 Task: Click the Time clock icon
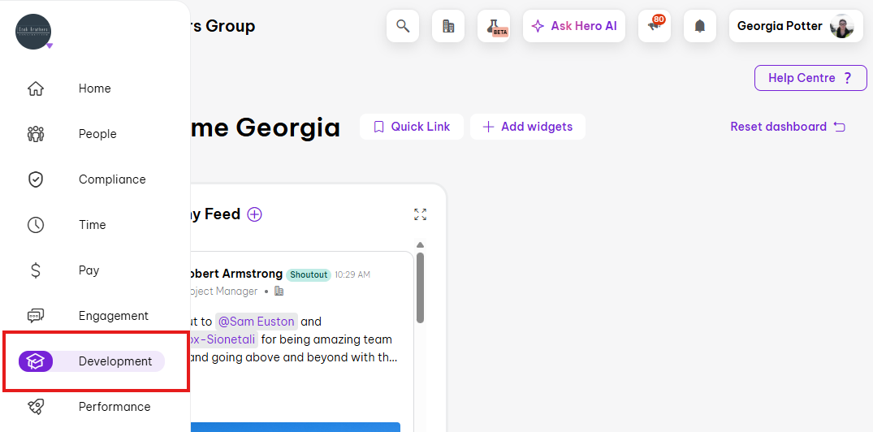(36, 225)
